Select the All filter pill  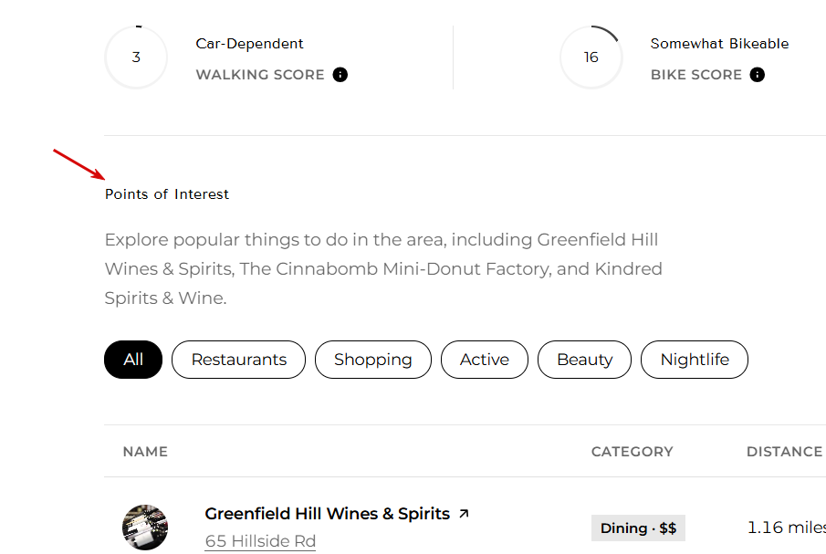(x=133, y=360)
